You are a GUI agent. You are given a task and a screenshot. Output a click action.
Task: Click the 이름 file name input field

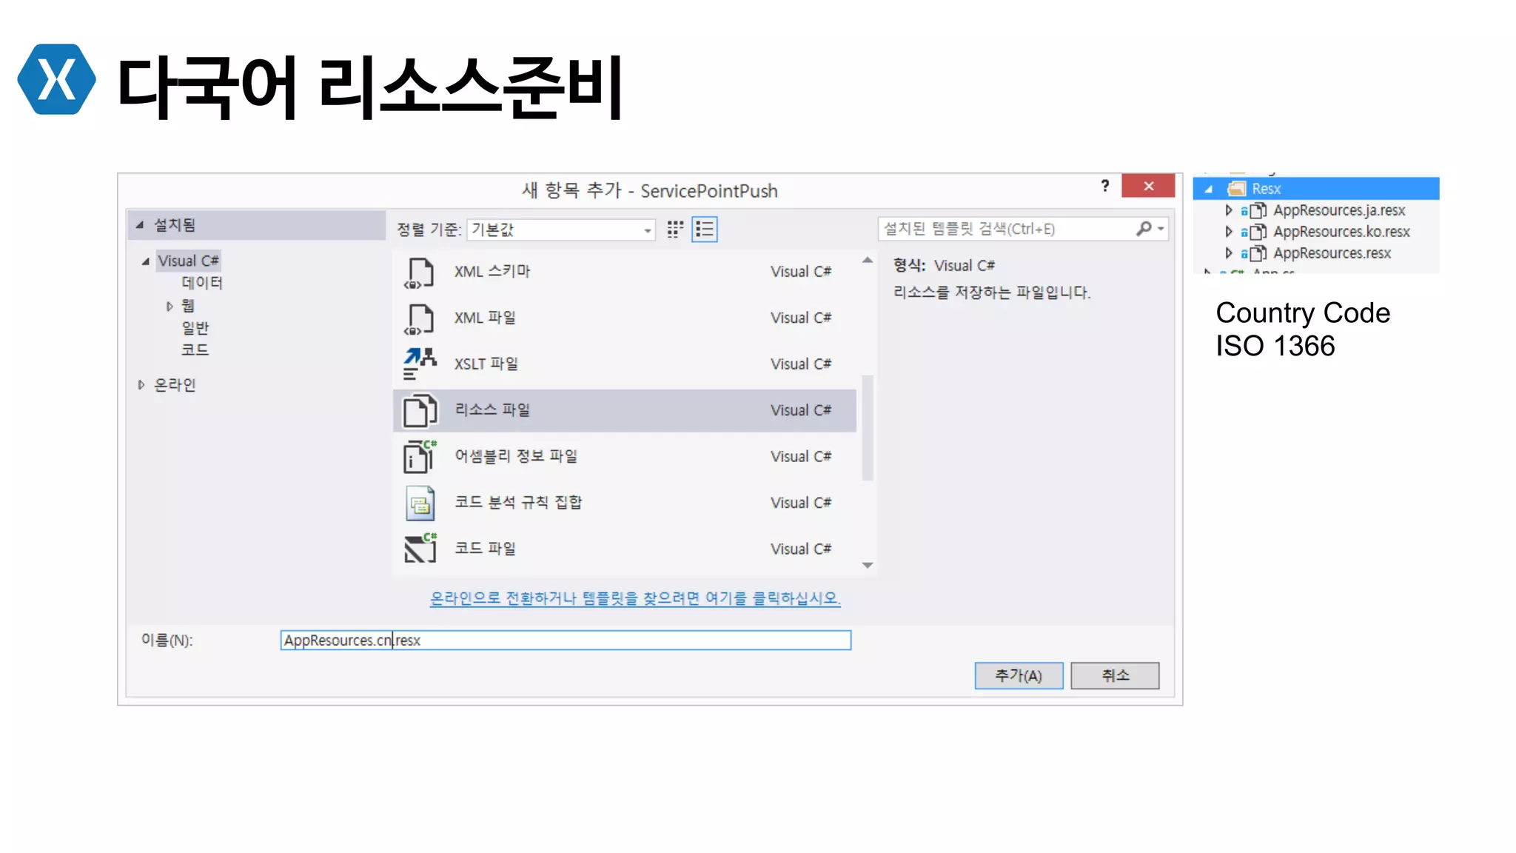tap(566, 640)
